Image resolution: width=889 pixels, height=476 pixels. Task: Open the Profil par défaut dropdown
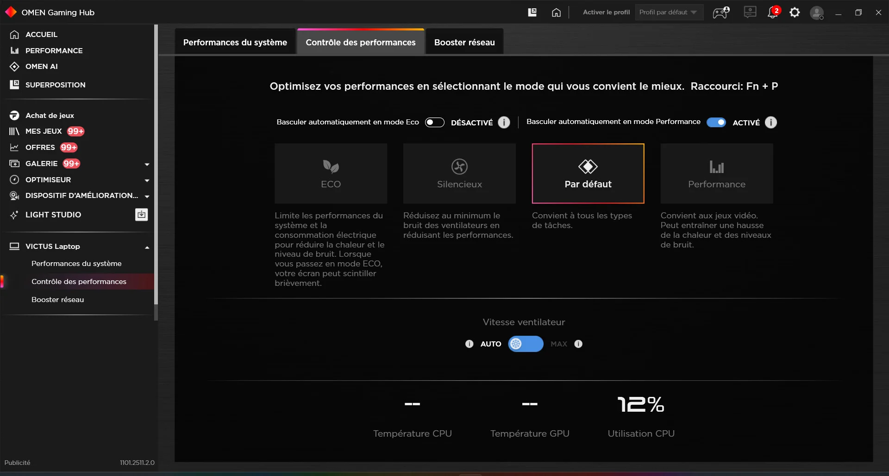(669, 12)
